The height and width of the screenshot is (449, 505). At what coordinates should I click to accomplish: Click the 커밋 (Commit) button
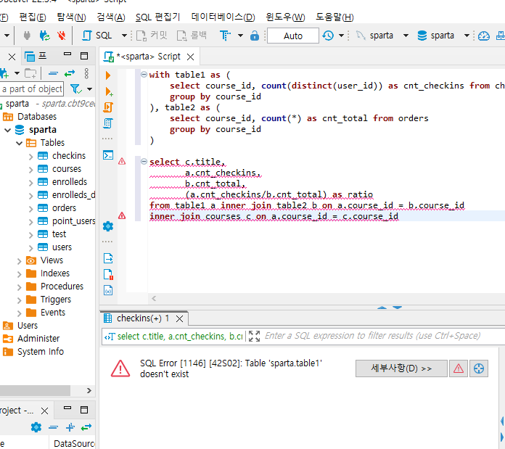[x=152, y=36]
